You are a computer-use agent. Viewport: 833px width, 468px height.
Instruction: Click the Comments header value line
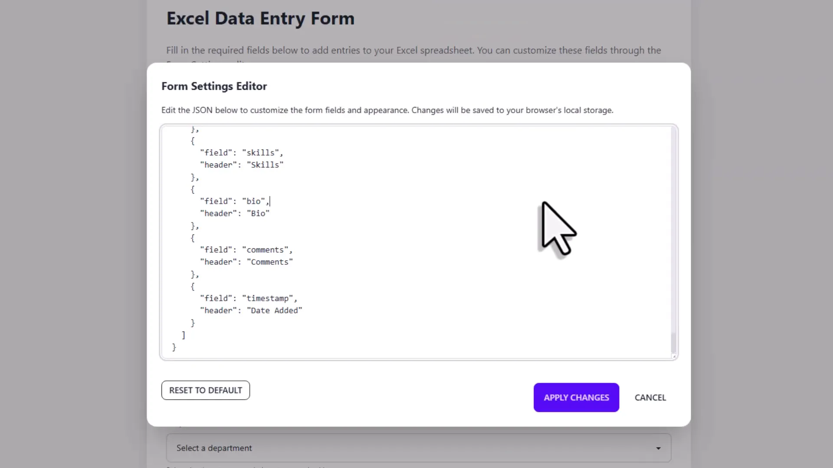tap(270, 262)
